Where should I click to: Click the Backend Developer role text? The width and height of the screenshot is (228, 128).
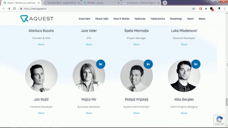[184, 38]
